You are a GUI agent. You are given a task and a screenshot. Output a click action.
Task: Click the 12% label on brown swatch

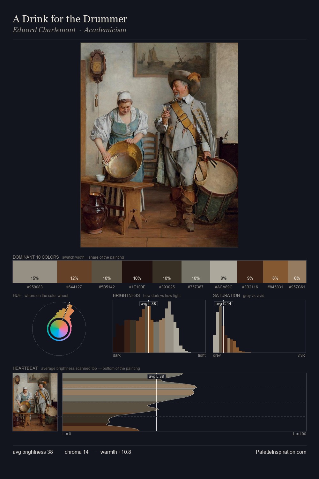[x=74, y=278]
